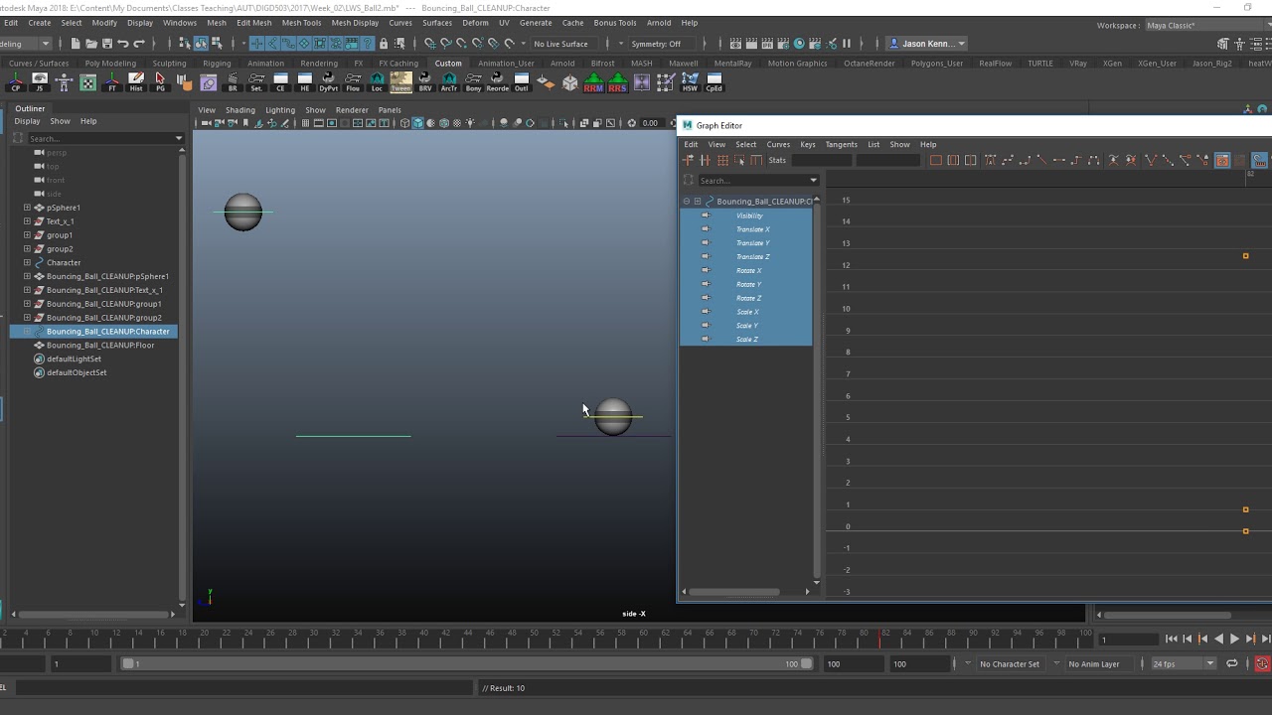Viewport: 1272px width, 715px height.
Task: Click the IPR render icon
Action: tap(767, 44)
